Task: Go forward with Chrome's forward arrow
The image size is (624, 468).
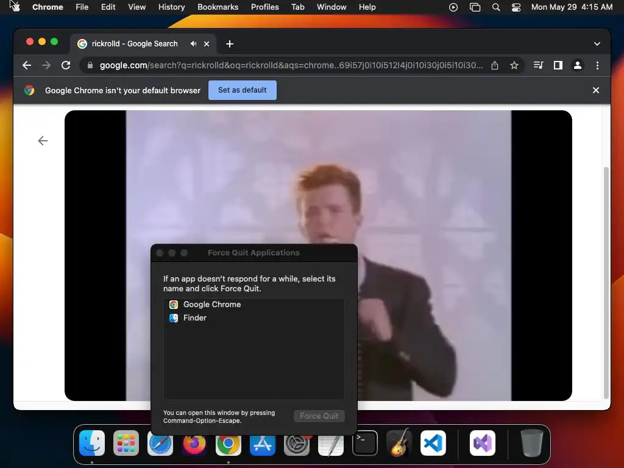Action: click(x=46, y=65)
